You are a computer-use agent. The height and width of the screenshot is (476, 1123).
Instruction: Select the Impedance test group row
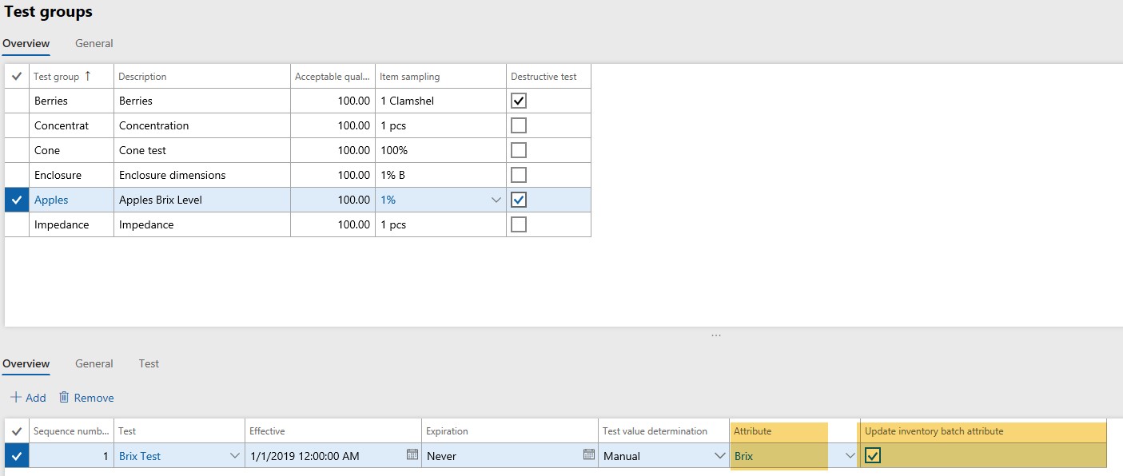tap(61, 225)
